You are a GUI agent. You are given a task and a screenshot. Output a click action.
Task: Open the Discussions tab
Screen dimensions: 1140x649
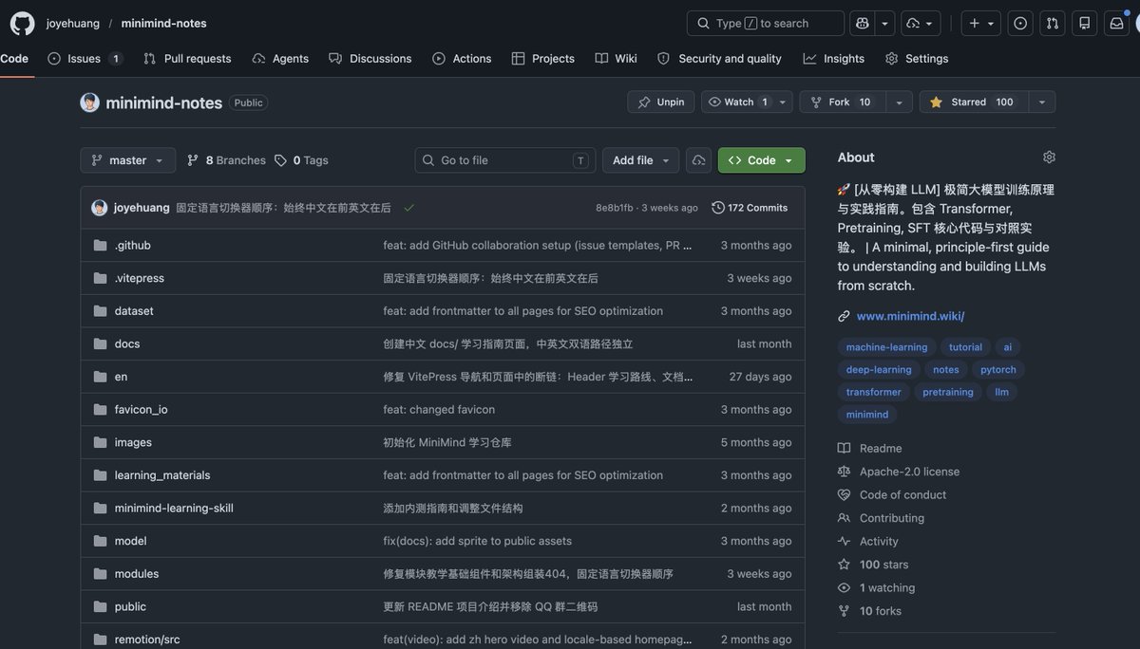click(370, 59)
